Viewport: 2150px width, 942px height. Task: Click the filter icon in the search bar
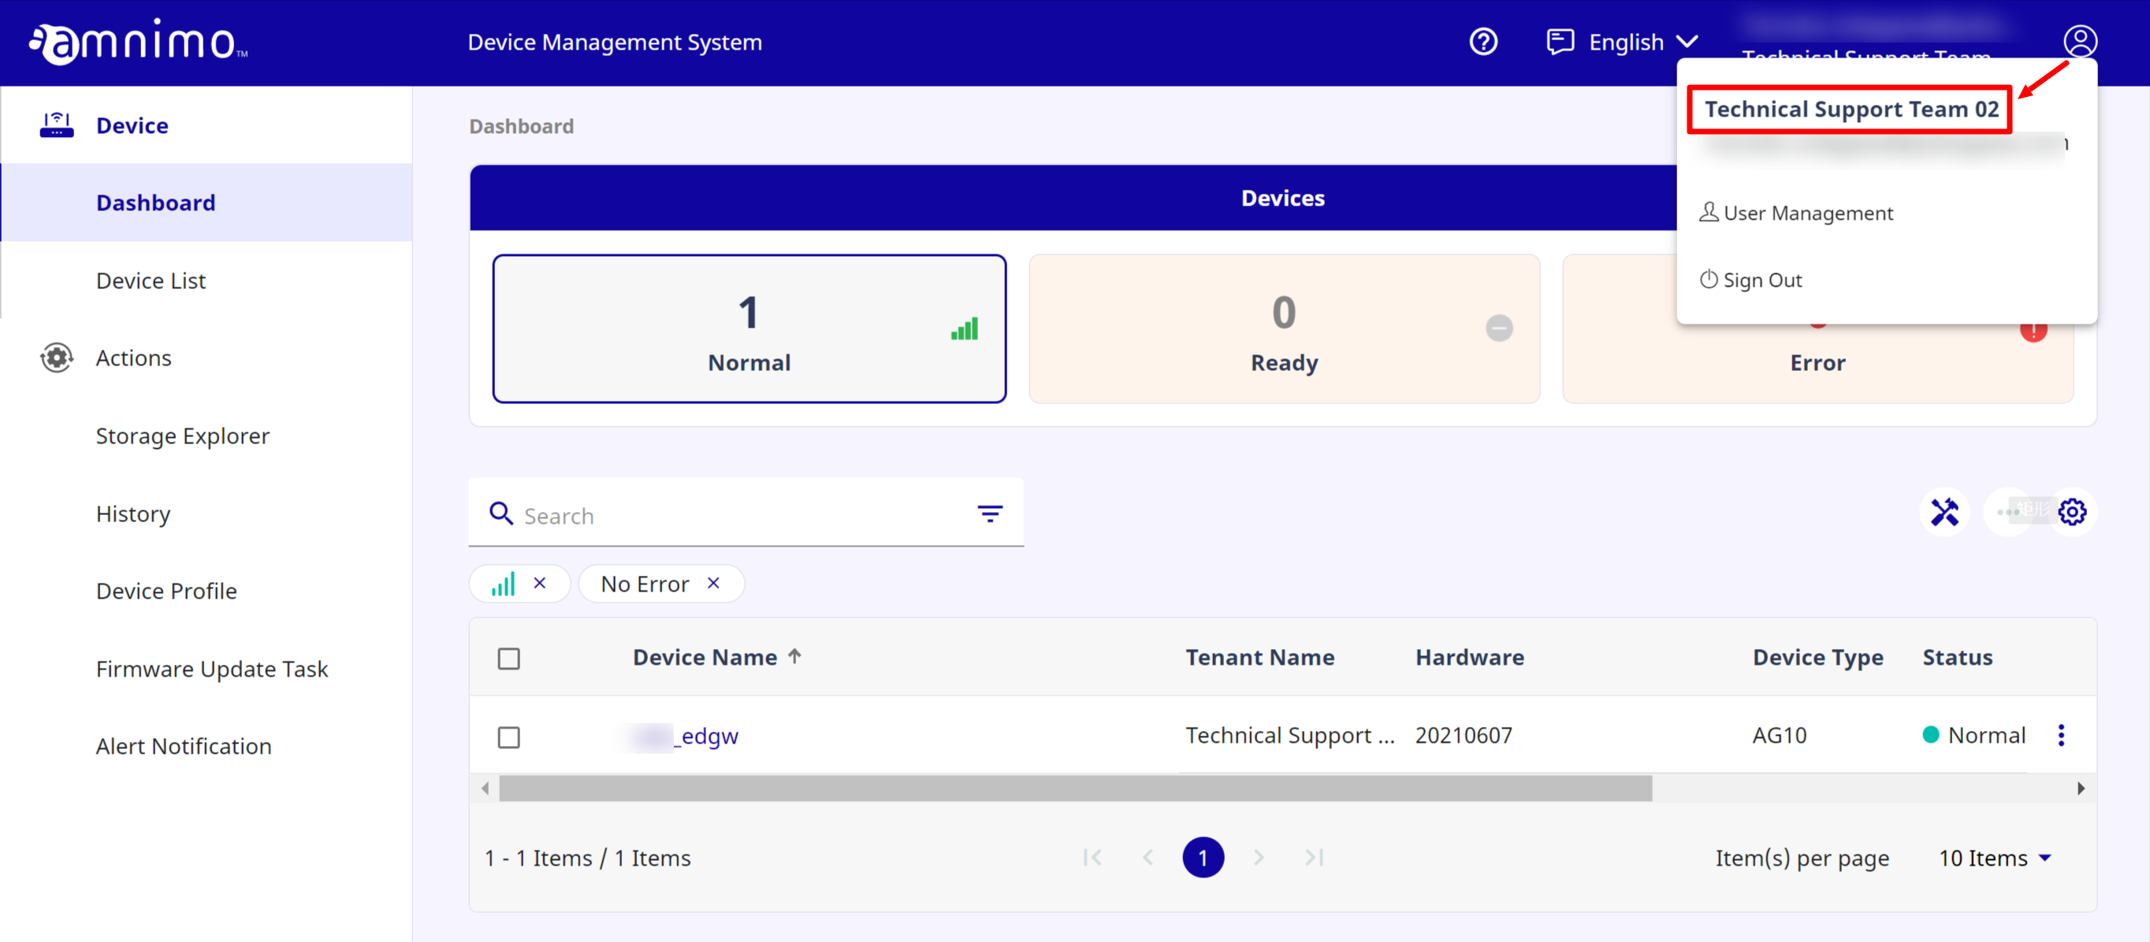click(990, 513)
